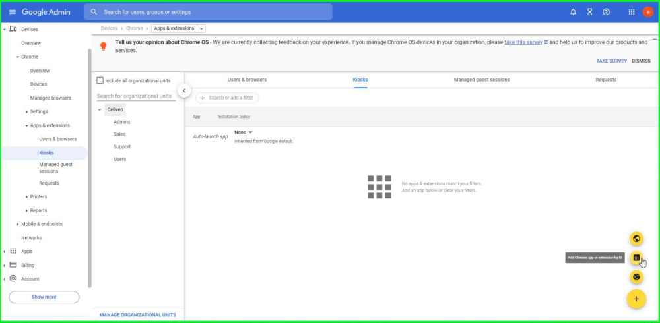Expand the Printers tree item
Image resolution: width=660 pixels, height=323 pixels.
[x=26, y=197]
